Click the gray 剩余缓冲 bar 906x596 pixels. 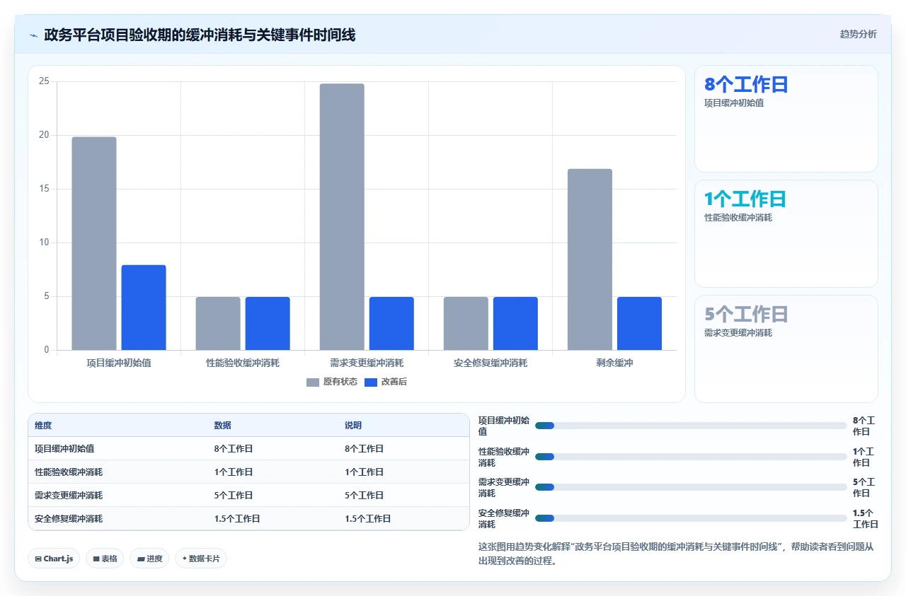[590, 259]
